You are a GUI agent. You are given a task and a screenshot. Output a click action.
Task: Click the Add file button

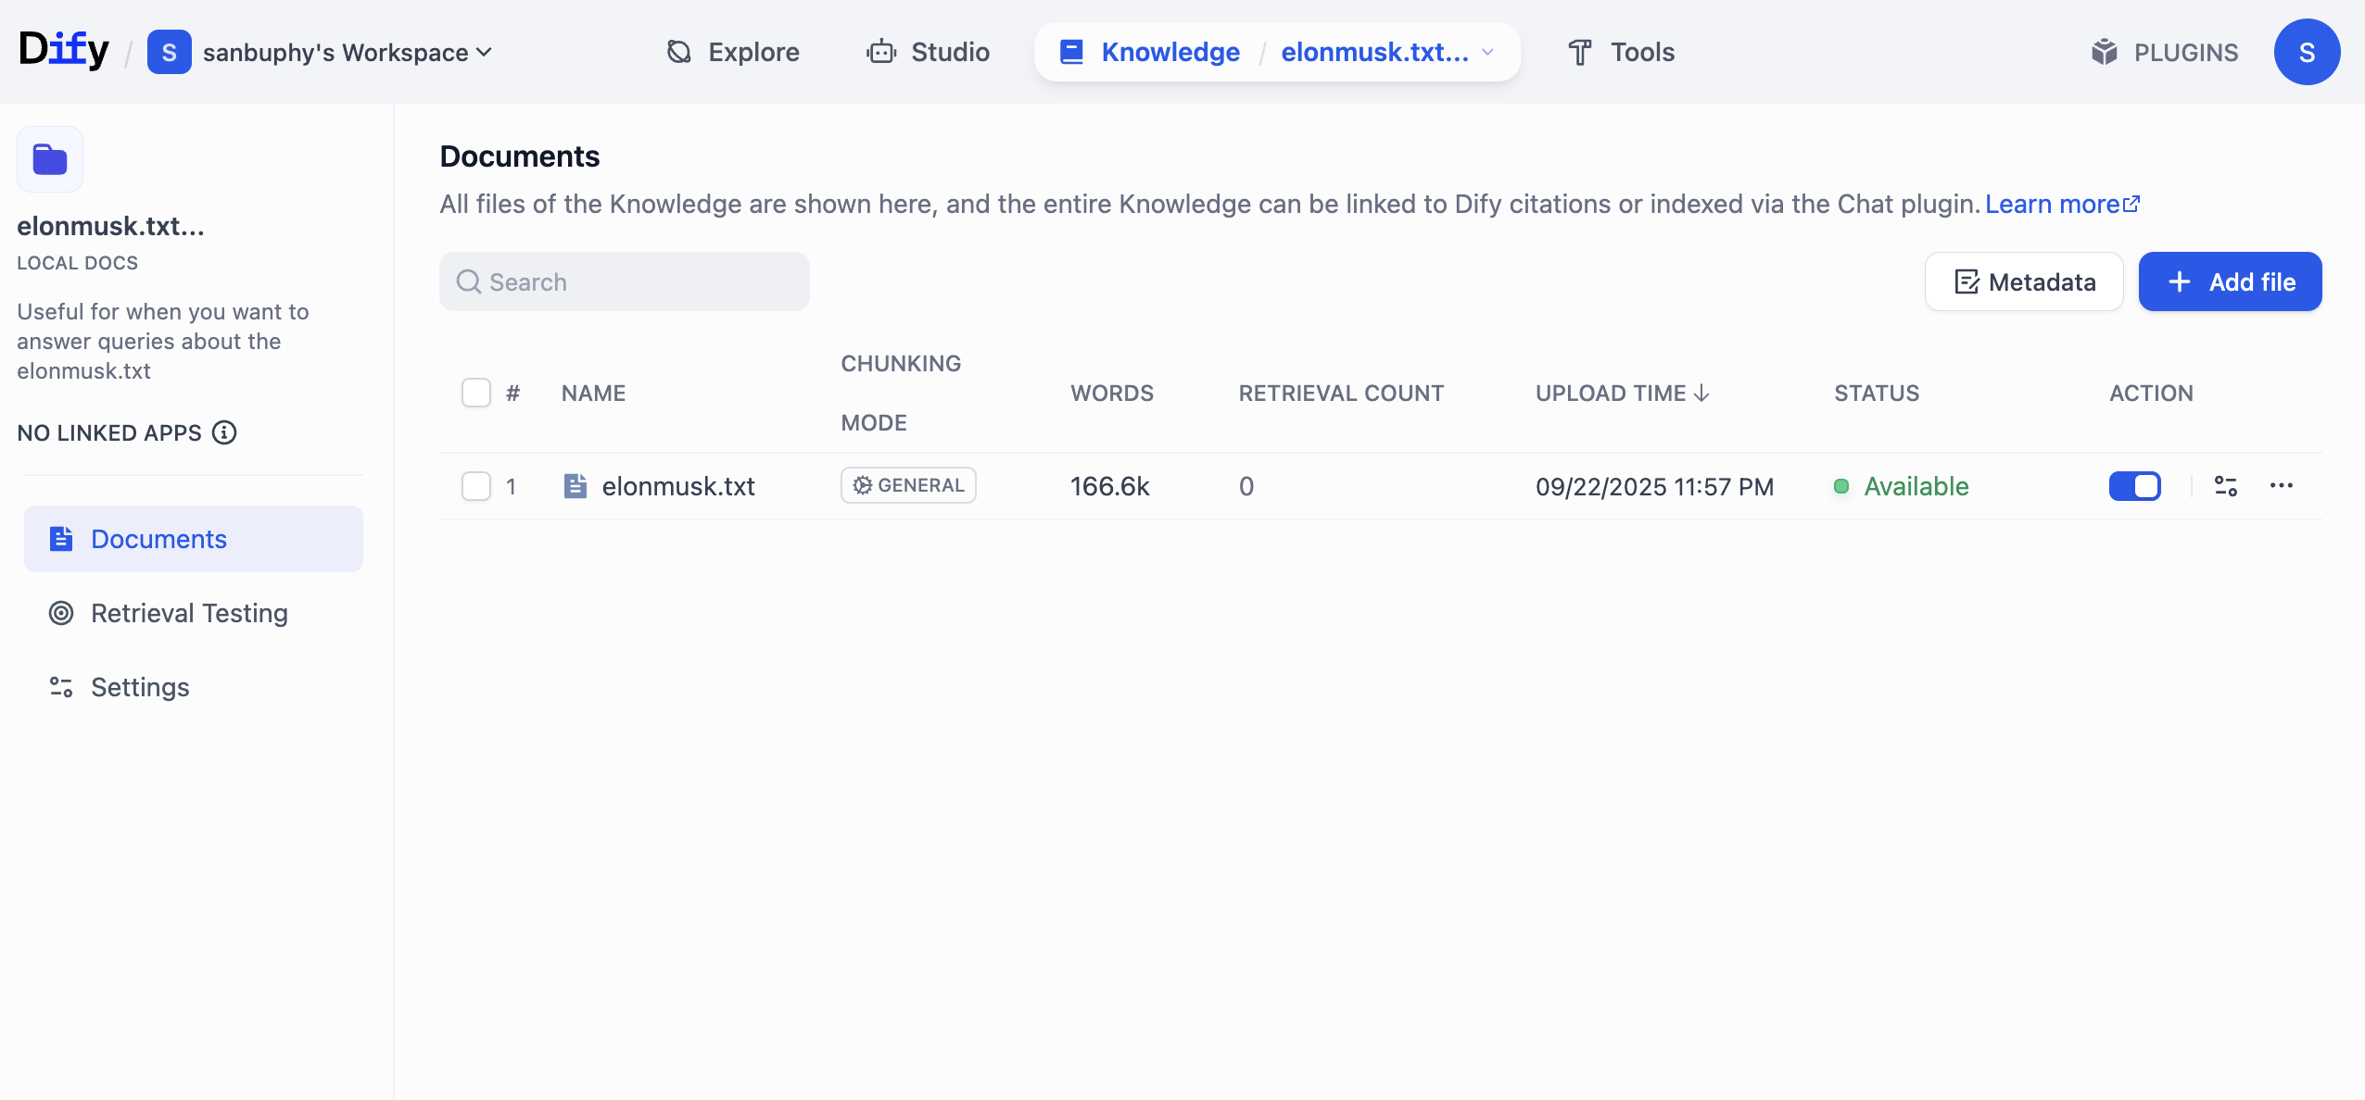point(2230,281)
